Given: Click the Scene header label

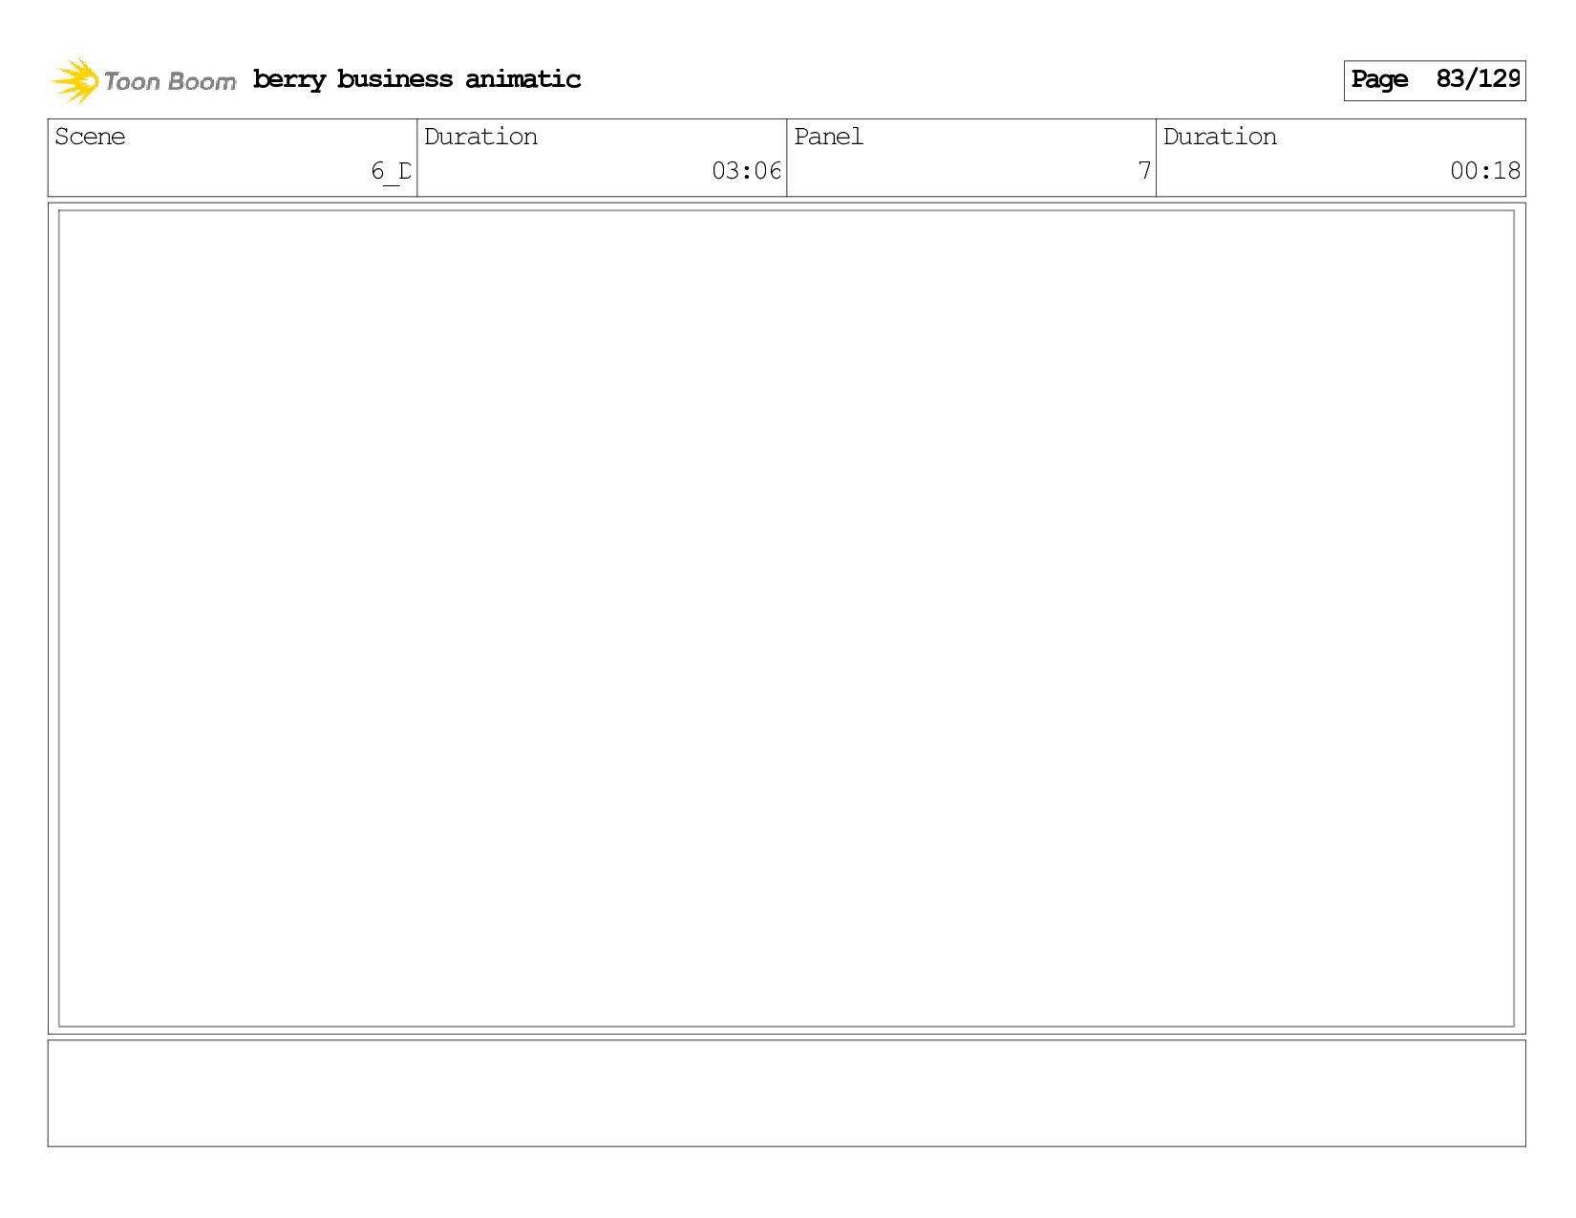Looking at the screenshot, I should pos(90,137).
